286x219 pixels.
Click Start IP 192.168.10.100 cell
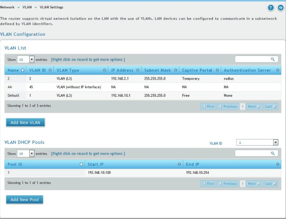tap(99, 173)
